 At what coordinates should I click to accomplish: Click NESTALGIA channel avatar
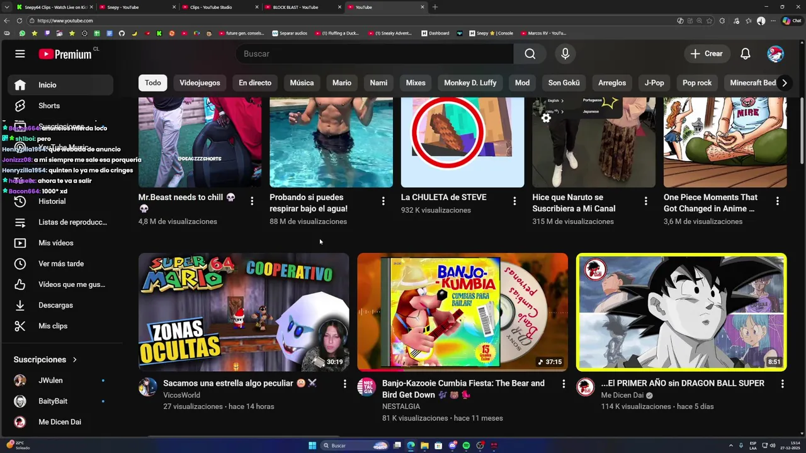tap(366, 387)
